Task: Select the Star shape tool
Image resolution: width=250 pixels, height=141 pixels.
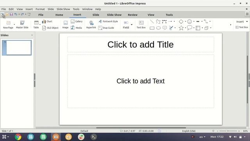Action: pos(181,28)
